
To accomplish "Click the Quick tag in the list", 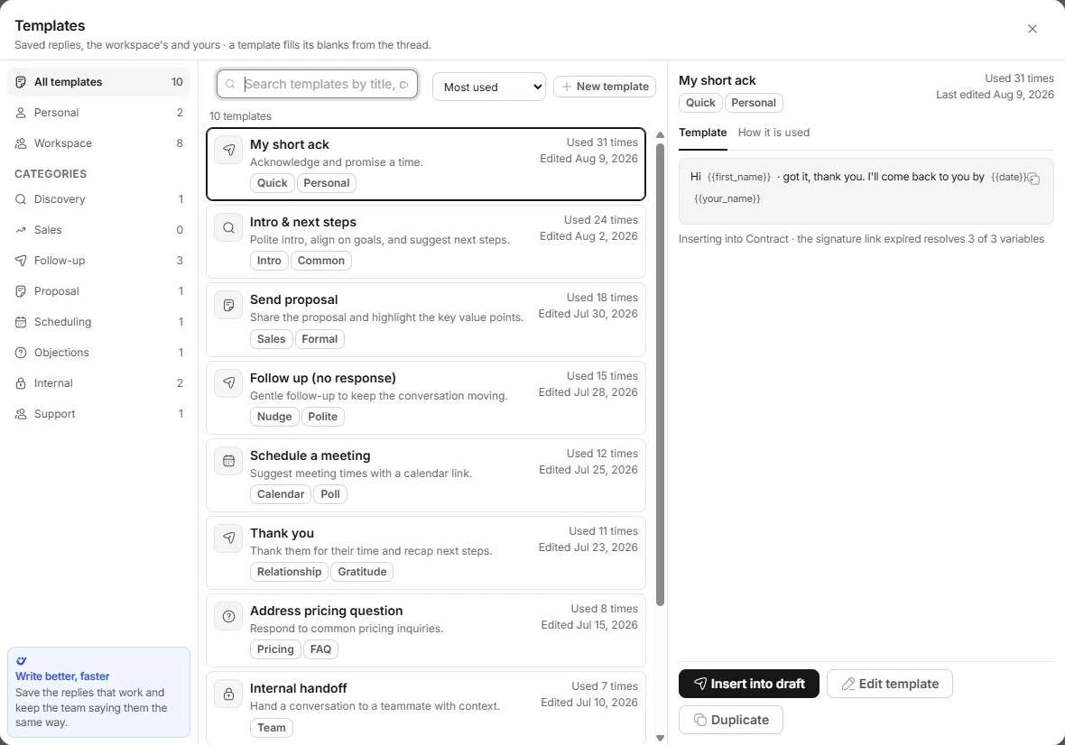I will 273,183.
